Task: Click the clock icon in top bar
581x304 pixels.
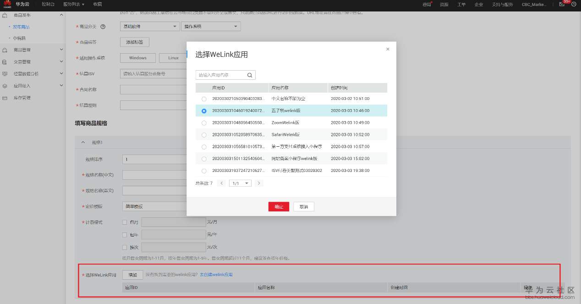Action: 574,4
